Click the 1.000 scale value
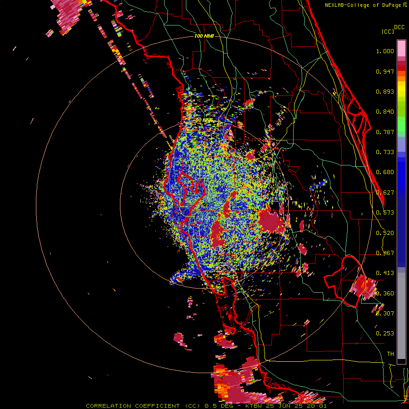 pos(385,51)
